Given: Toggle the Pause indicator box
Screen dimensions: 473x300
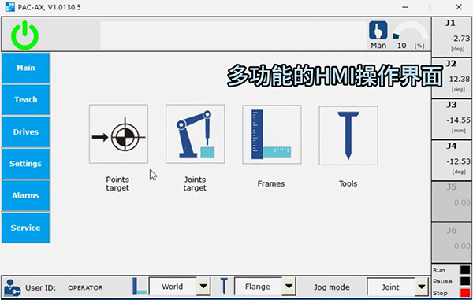Looking at the screenshot, I should pyautogui.click(x=465, y=281).
